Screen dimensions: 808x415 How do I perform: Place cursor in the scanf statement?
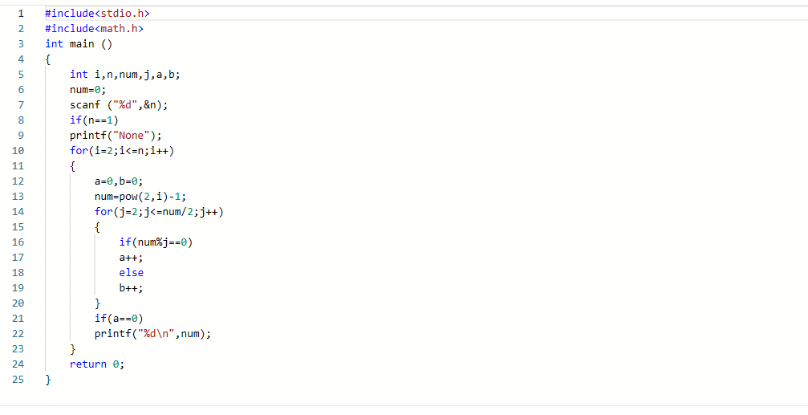pos(119,105)
